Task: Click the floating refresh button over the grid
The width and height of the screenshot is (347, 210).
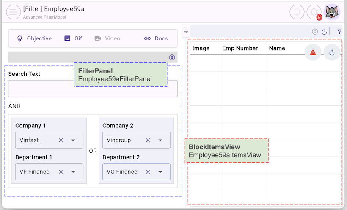Action: pyautogui.click(x=332, y=52)
